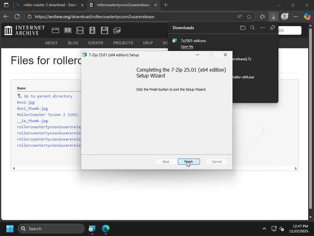Open a new browser tab
This screenshot has width=314, height=236.
tap(166, 5)
